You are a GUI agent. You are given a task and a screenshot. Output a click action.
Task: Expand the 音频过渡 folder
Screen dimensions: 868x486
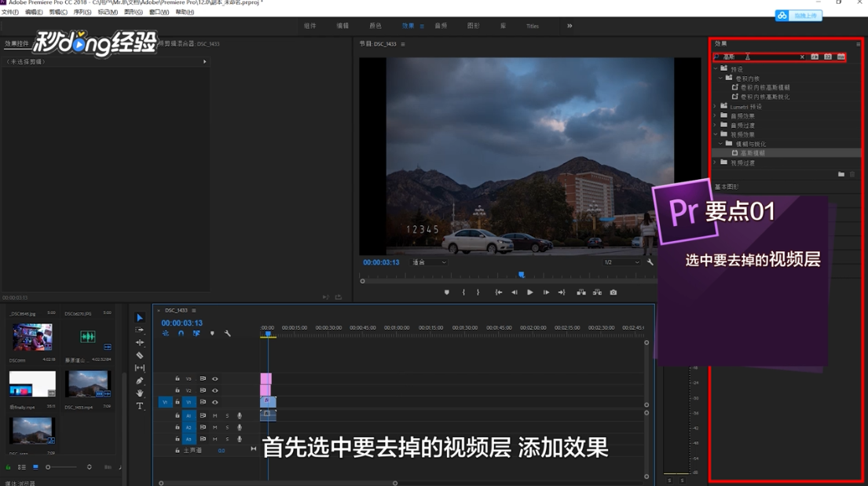pos(716,125)
